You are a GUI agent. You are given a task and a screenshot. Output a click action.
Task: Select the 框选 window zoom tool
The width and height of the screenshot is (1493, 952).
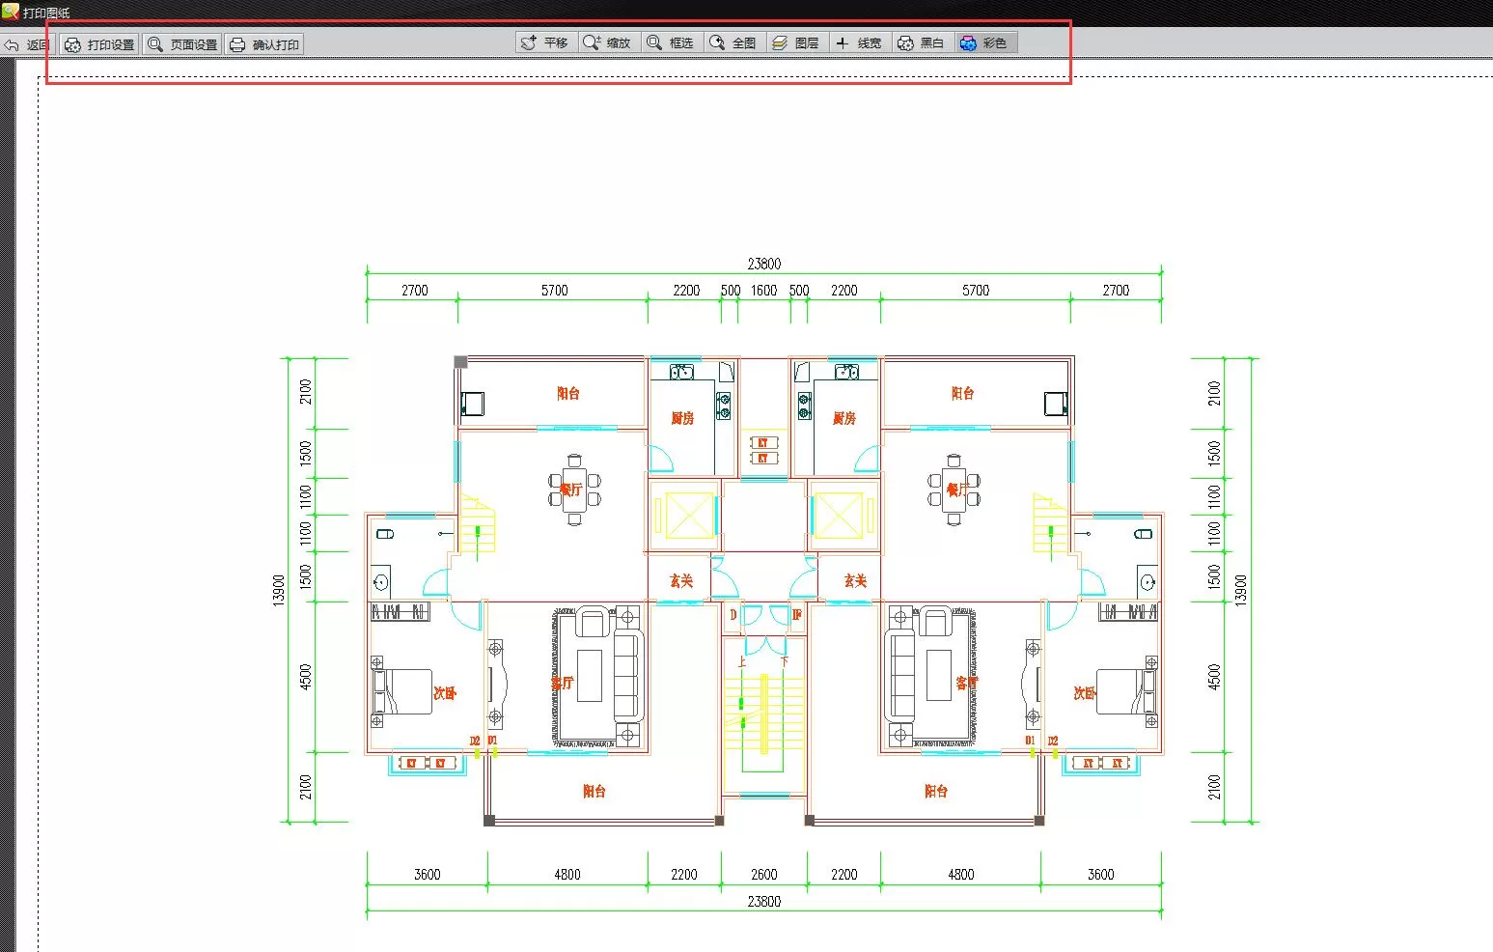coord(672,42)
